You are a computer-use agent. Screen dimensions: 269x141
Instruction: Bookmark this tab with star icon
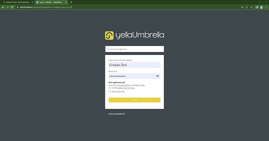point(251,7)
